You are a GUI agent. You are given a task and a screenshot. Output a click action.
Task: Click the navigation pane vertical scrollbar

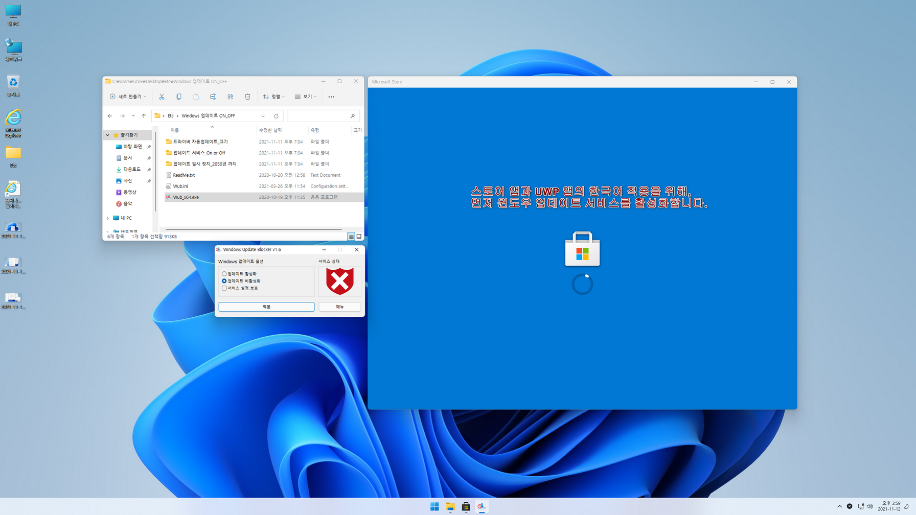155,171
